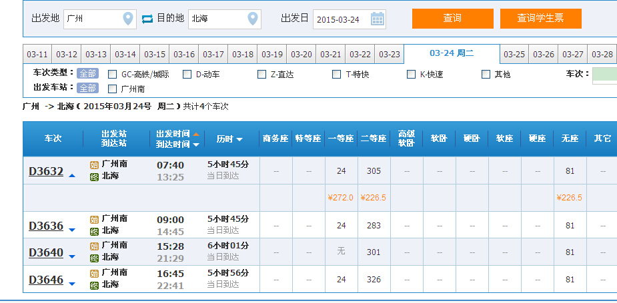Switch to the 03-28 date tab
The image size is (617, 303).
(602, 54)
